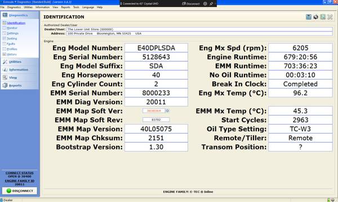Open the Diagnostics menu in the menu bar
Viewport: 338px width, 202px height.
[x=14, y=7]
